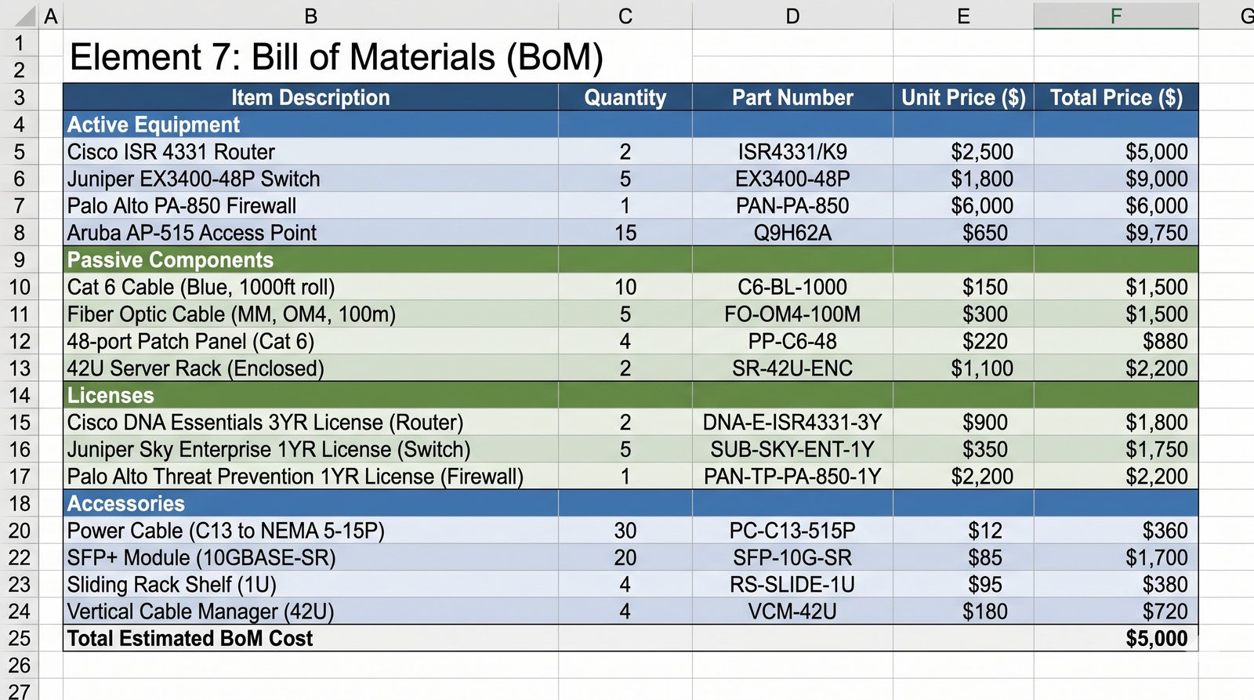The height and width of the screenshot is (700, 1254).
Task: Click part number EX3400-48P cell
Action: point(792,180)
